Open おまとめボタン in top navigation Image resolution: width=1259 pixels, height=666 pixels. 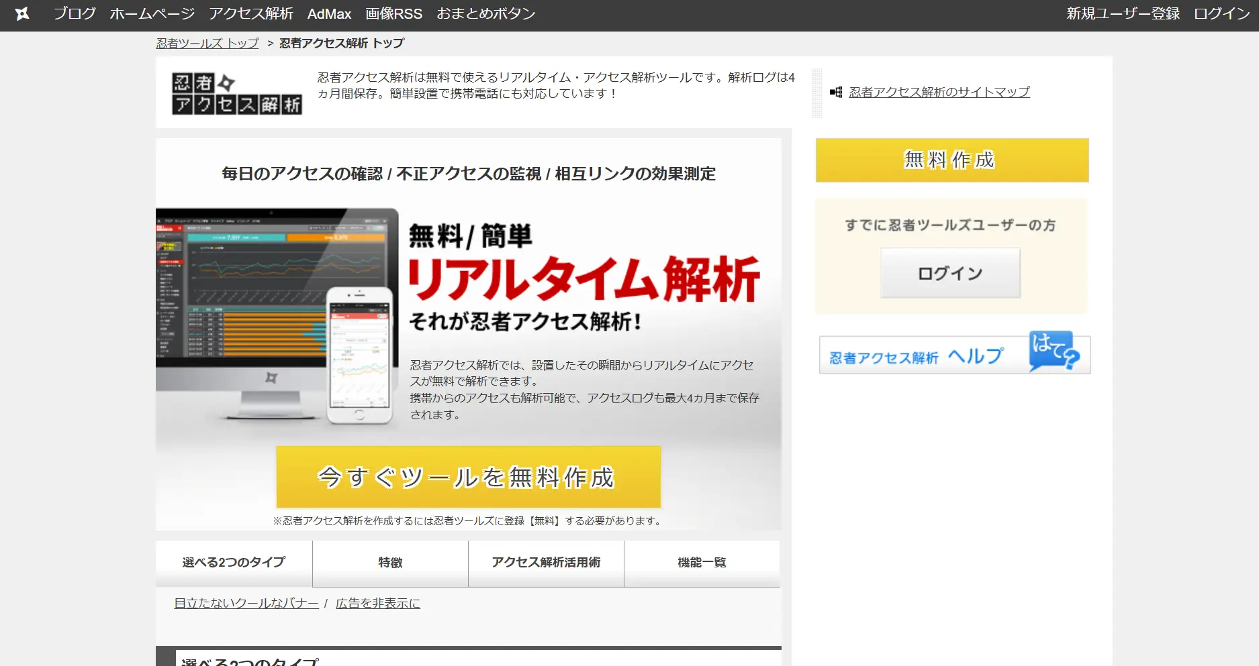486,13
